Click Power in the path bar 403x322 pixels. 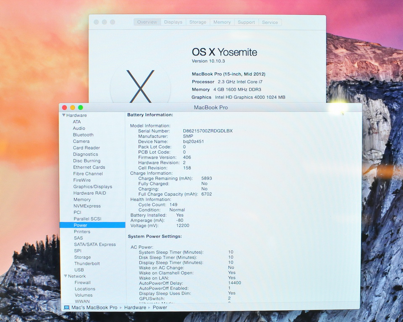(x=160, y=307)
